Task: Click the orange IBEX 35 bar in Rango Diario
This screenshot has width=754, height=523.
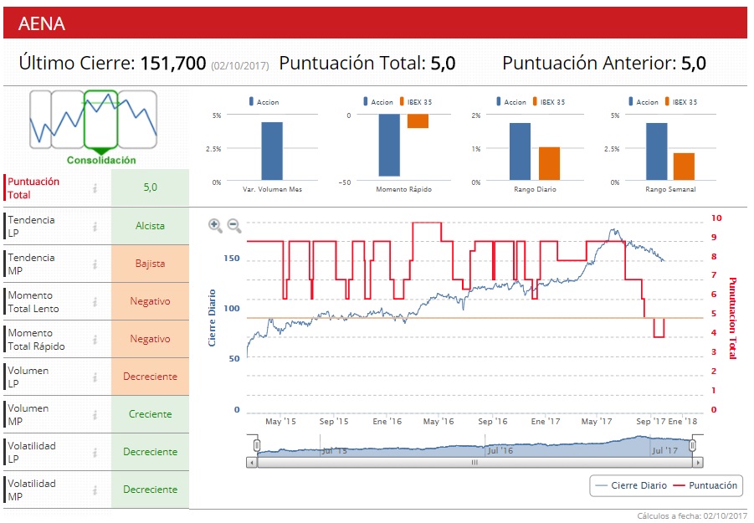Action: pos(549,164)
